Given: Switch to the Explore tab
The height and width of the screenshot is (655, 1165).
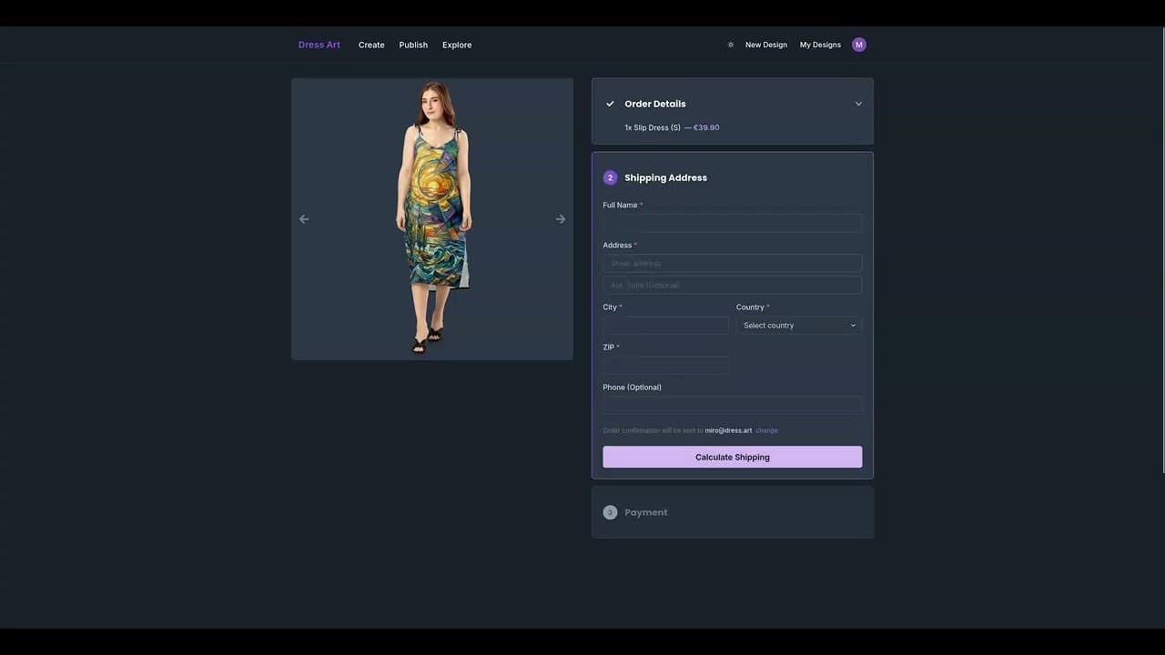Looking at the screenshot, I should (x=456, y=44).
